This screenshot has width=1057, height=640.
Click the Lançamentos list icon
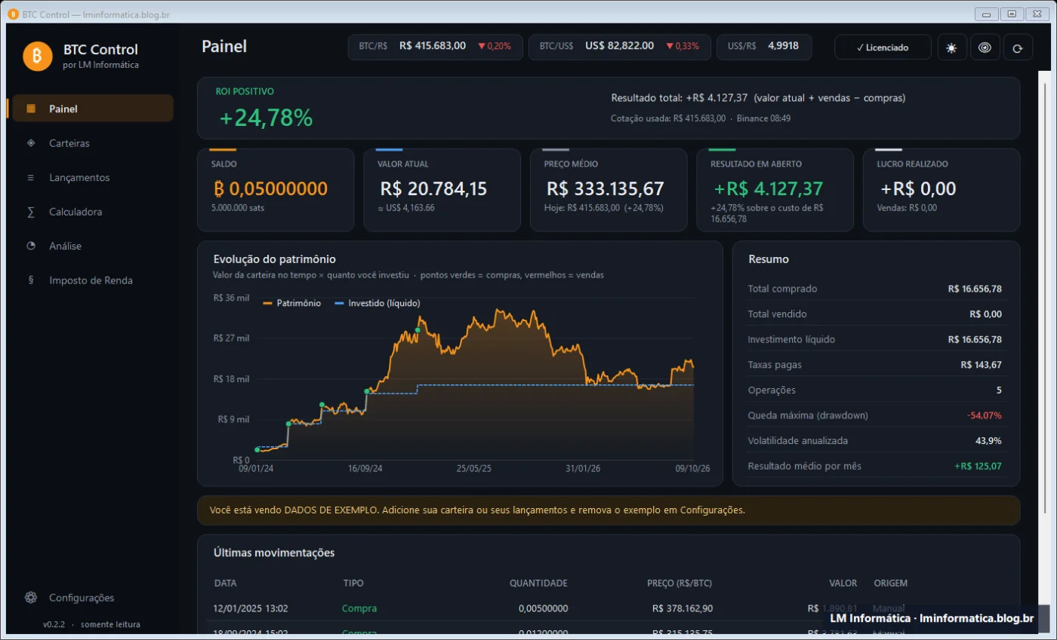pos(31,178)
